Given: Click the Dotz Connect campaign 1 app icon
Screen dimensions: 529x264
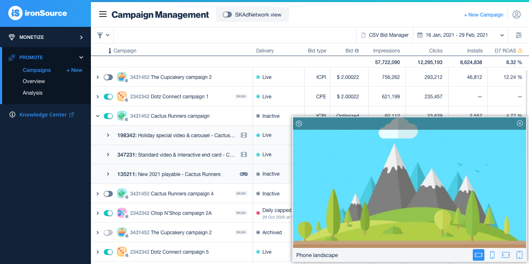Looking at the screenshot, I should coord(122,96).
